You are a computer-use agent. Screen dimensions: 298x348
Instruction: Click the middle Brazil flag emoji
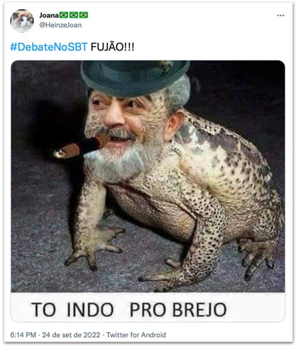point(74,15)
